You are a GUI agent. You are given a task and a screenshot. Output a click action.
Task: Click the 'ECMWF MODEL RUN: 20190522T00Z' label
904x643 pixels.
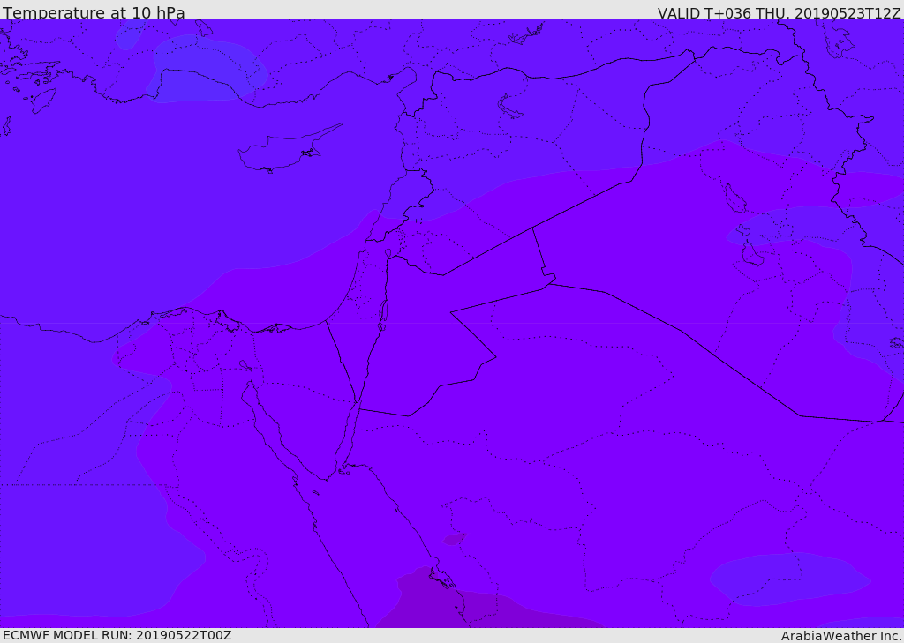tap(117, 635)
